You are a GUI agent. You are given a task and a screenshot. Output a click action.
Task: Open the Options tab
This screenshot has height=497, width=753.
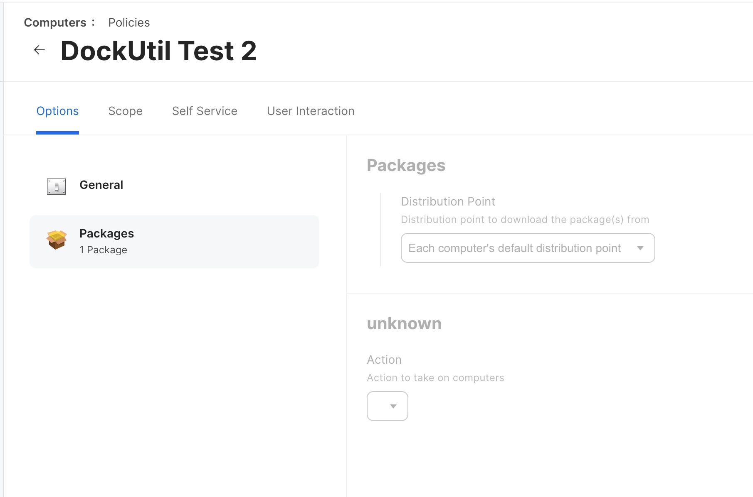57,111
